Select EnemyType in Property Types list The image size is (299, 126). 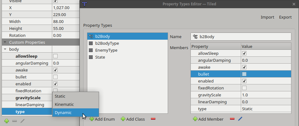tap(128, 50)
